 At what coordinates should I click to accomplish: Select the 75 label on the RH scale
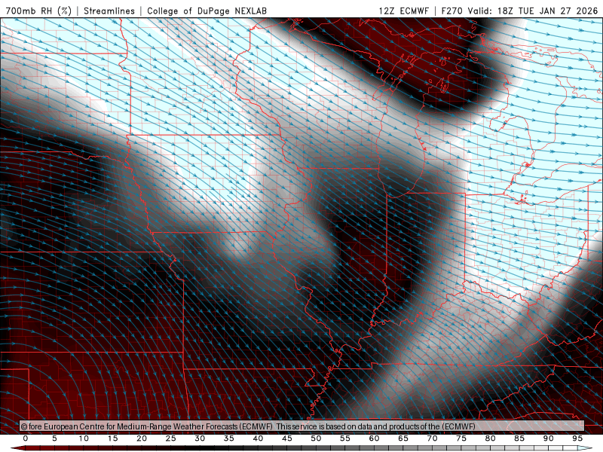461,438
